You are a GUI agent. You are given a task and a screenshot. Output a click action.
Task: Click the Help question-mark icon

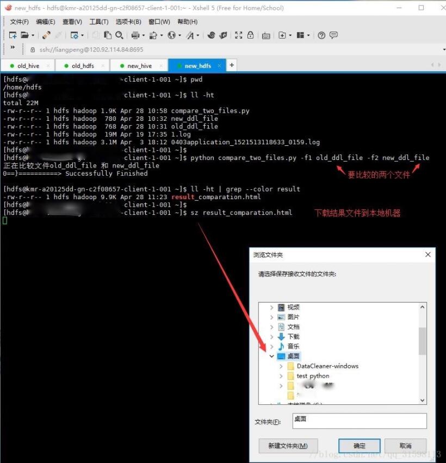click(x=320, y=35)
